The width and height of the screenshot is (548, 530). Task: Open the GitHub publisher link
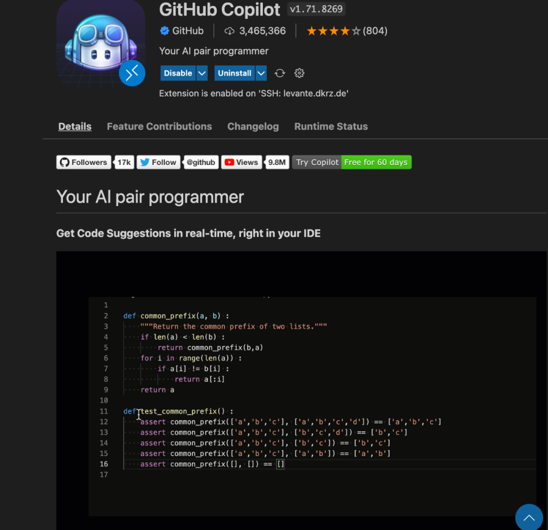point(188,31)
